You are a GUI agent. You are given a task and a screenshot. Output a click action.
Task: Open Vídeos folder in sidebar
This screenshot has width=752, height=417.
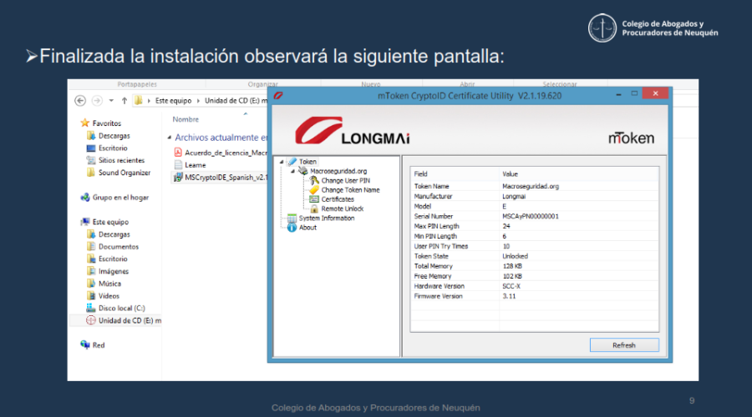click(x=109, y=296)
